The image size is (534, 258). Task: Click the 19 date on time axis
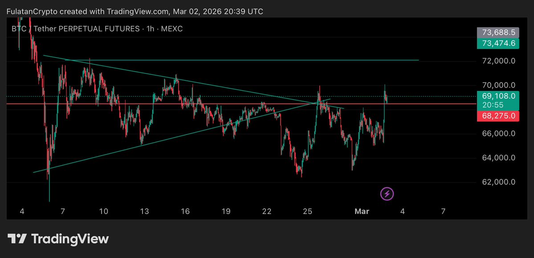click(226, 211)
